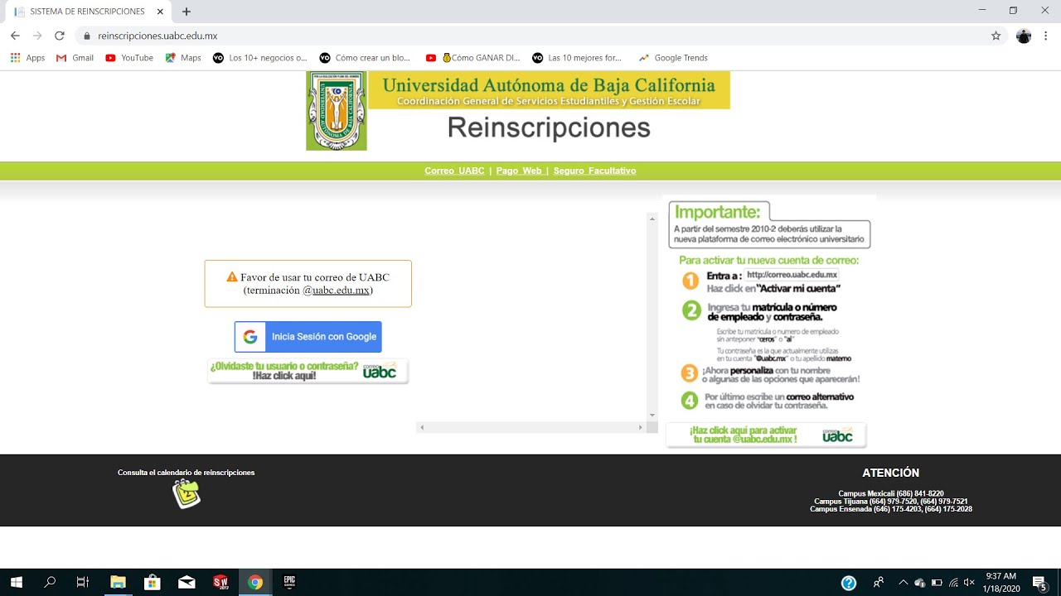
Task: Click the horizontal scrollbar left arrow
Action: point(422,427)
